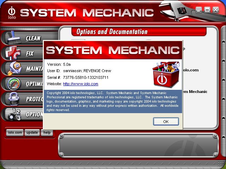Click the Clean broom icon

tap(13, 38)
